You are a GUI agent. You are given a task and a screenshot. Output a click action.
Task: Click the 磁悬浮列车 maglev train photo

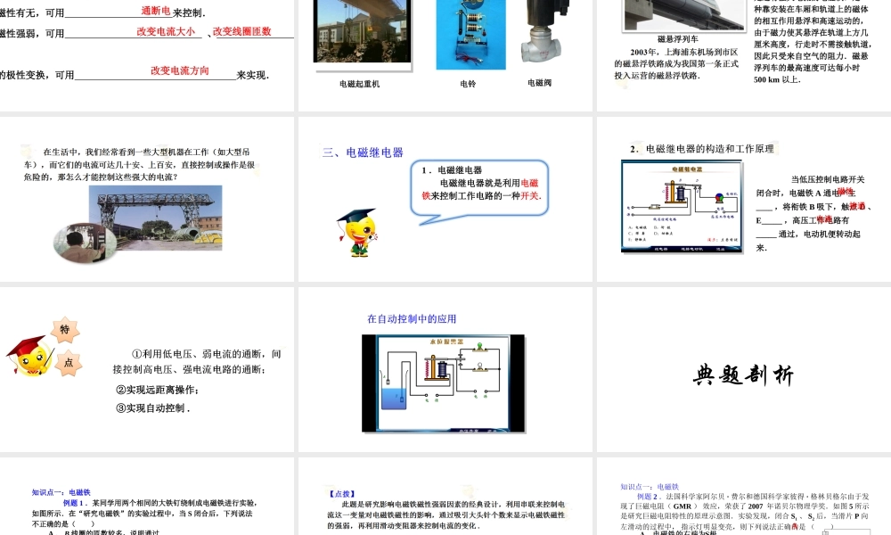point(684,15)
